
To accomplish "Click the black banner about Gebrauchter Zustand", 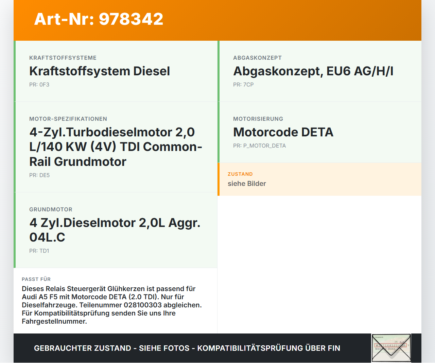I will pos(187,348).
